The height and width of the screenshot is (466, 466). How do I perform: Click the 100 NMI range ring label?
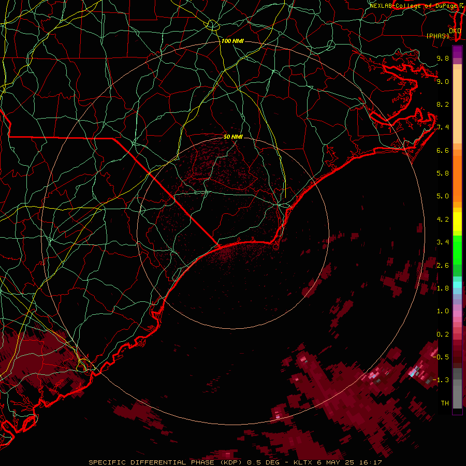pyautogui.click(x=232, y=41)
